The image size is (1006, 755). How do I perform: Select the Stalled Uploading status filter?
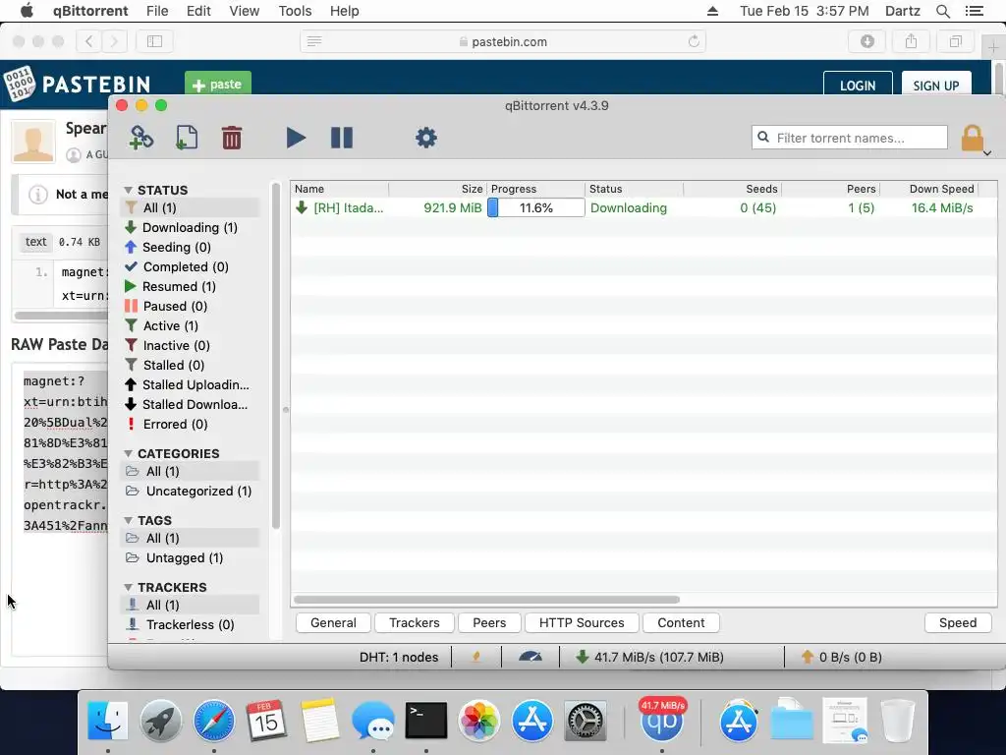(x=190, y=384)
